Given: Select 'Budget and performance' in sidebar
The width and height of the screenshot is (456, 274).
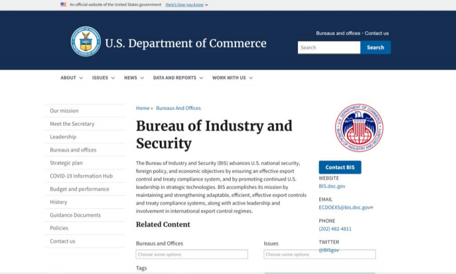Looking at the screenshot, I should 85,189.
